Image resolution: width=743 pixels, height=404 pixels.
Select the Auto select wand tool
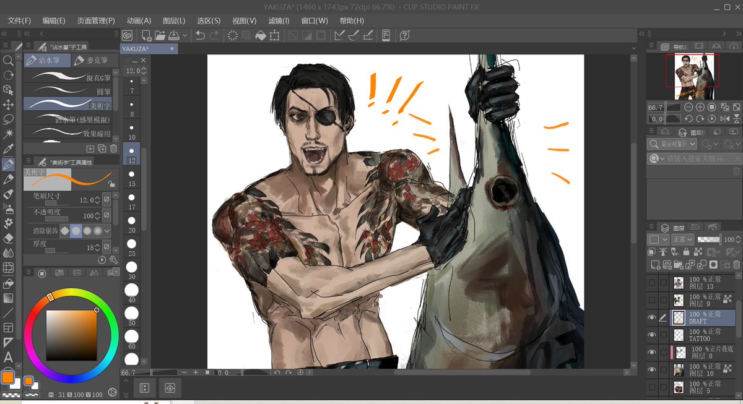point(8,134)
